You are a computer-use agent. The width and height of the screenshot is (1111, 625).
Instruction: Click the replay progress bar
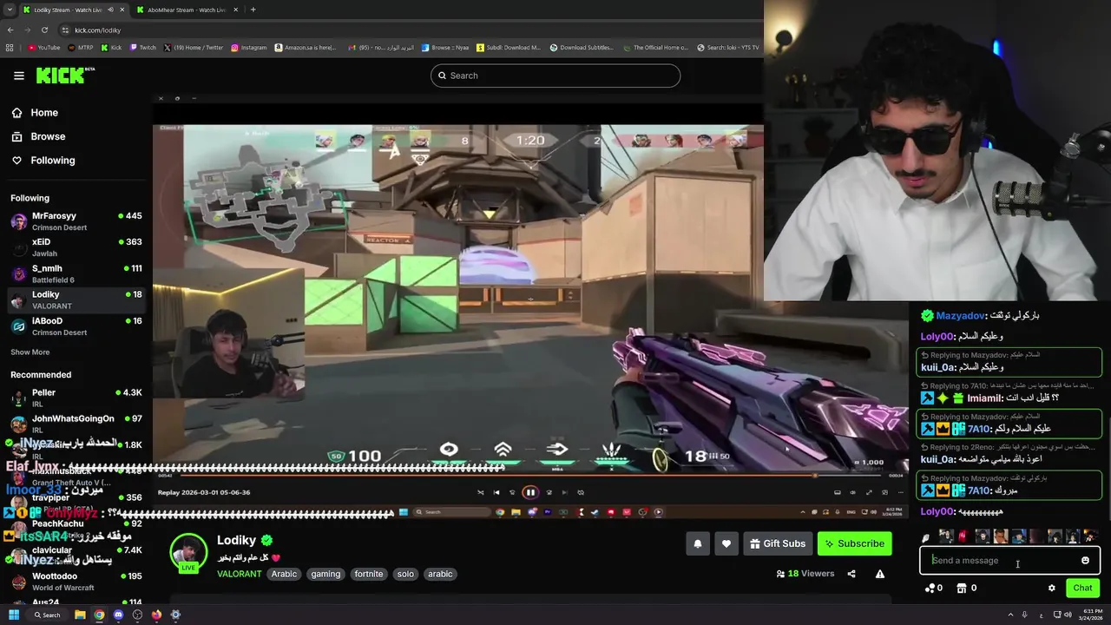(530, 475)
